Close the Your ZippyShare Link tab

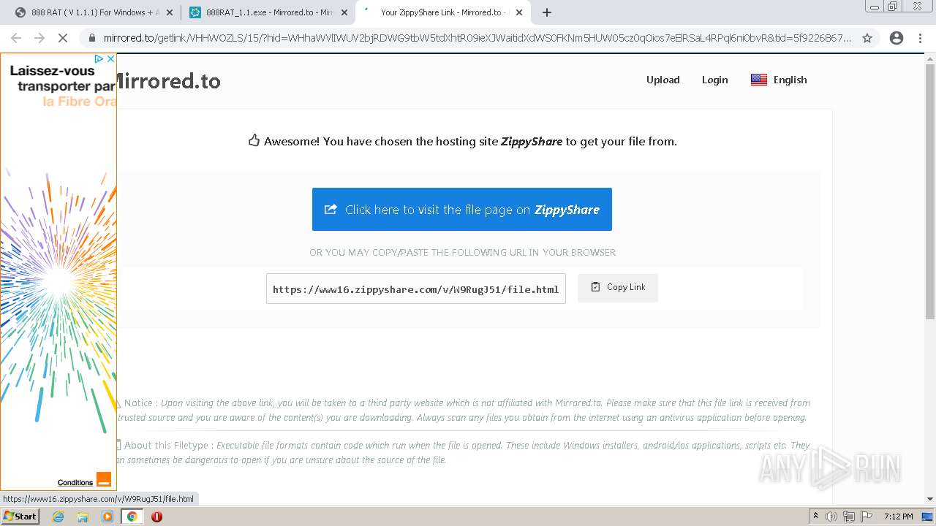pos(519,12)
